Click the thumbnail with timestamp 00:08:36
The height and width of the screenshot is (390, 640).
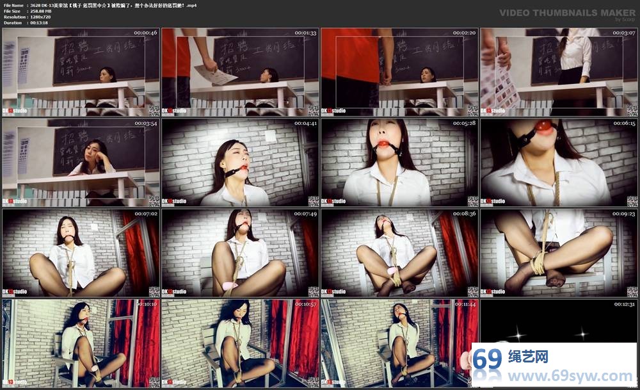[x=399, y=253]
